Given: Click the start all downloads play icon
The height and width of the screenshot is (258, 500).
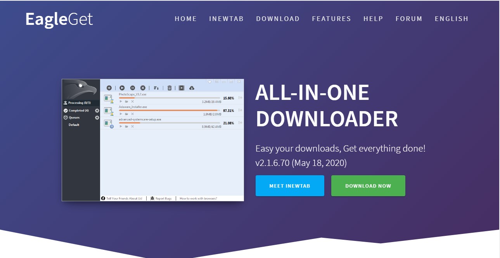Looking at the screenshot, I should tap(122, 88).
